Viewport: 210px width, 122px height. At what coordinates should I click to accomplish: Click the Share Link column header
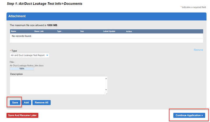click(39, 31)
